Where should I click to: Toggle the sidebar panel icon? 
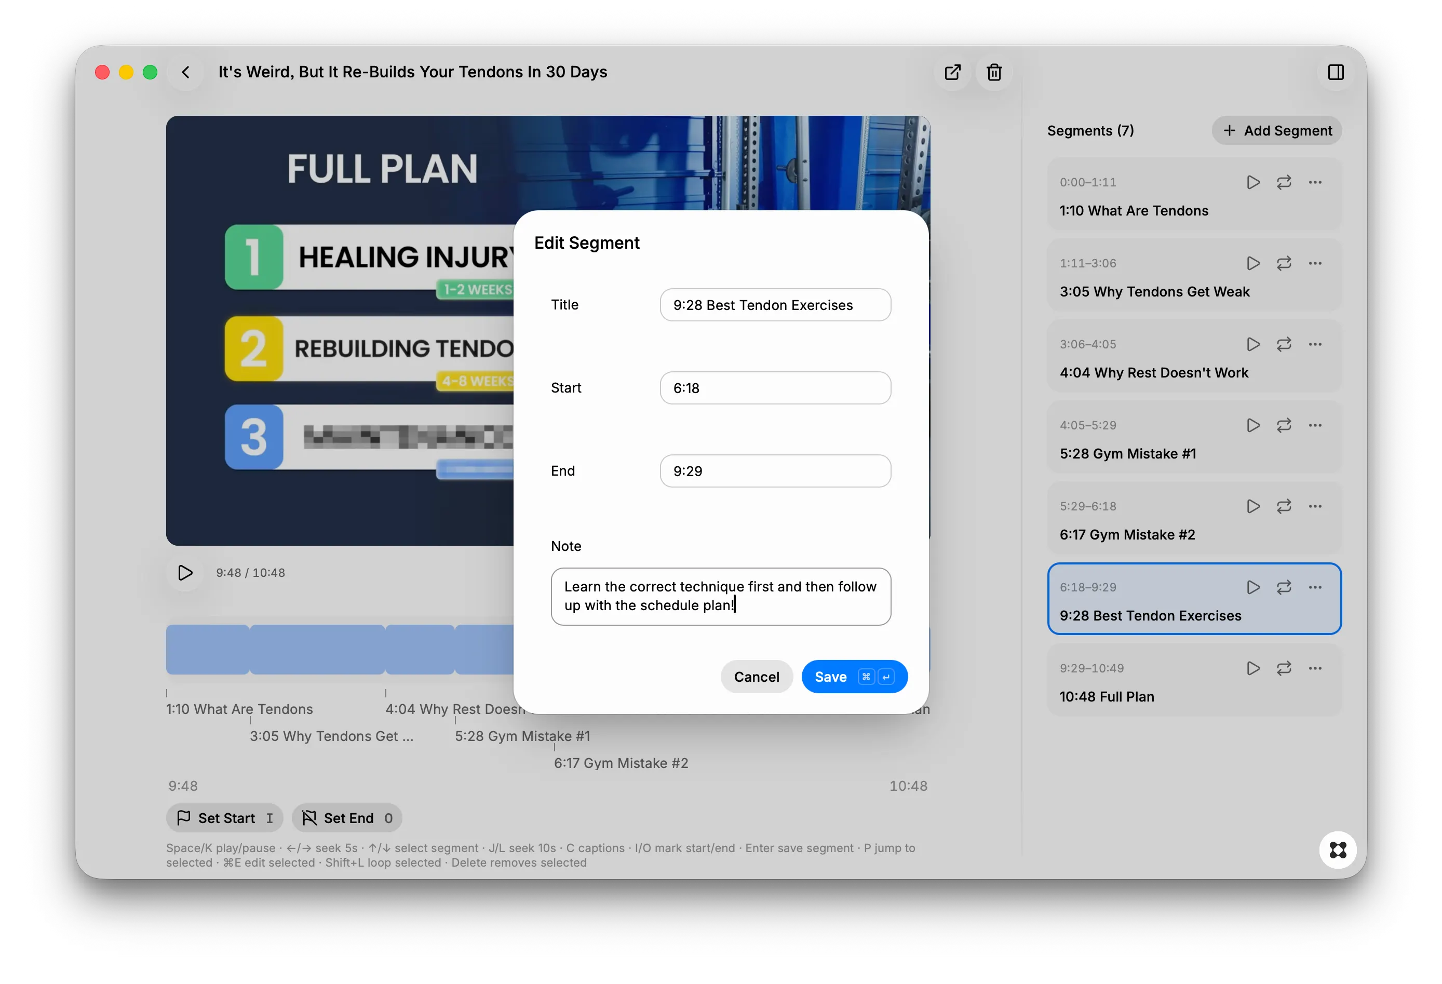pos(1336,72)
